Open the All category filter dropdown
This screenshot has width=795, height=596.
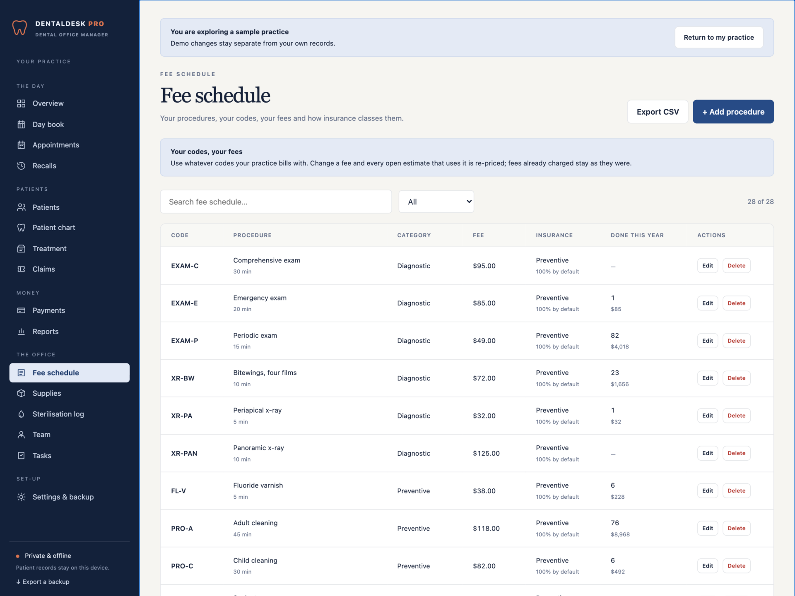point(436,202)
